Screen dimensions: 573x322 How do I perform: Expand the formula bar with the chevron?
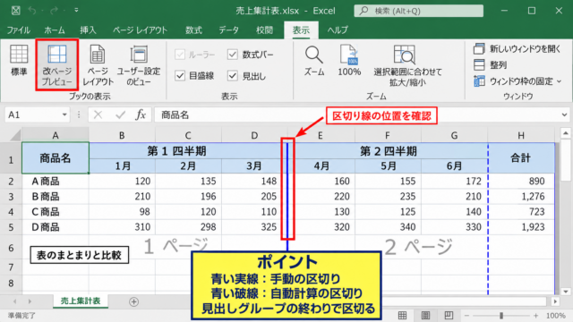click(564, 115)
